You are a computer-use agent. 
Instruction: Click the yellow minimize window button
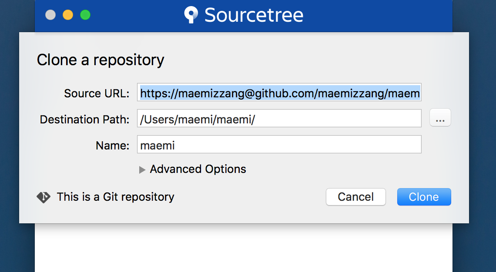click(68, 15)
